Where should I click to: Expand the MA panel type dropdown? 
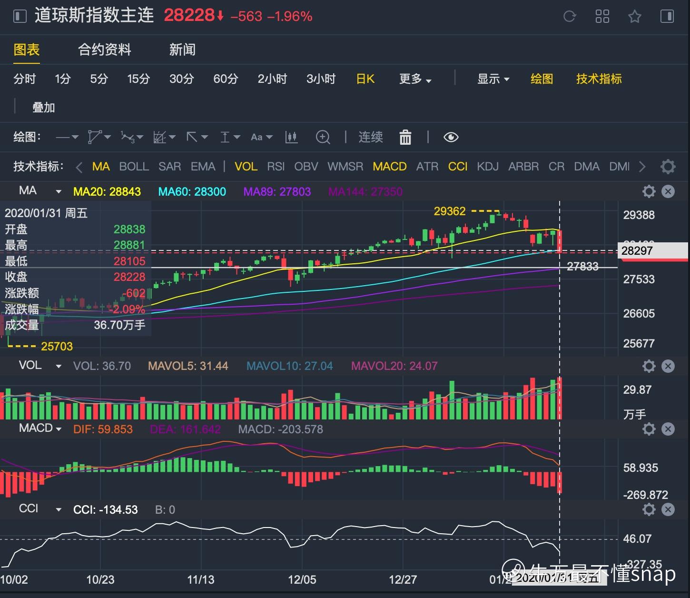(59, 192)
